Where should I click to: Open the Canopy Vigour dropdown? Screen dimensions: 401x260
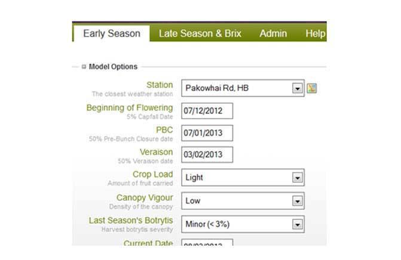click(243, 201)
